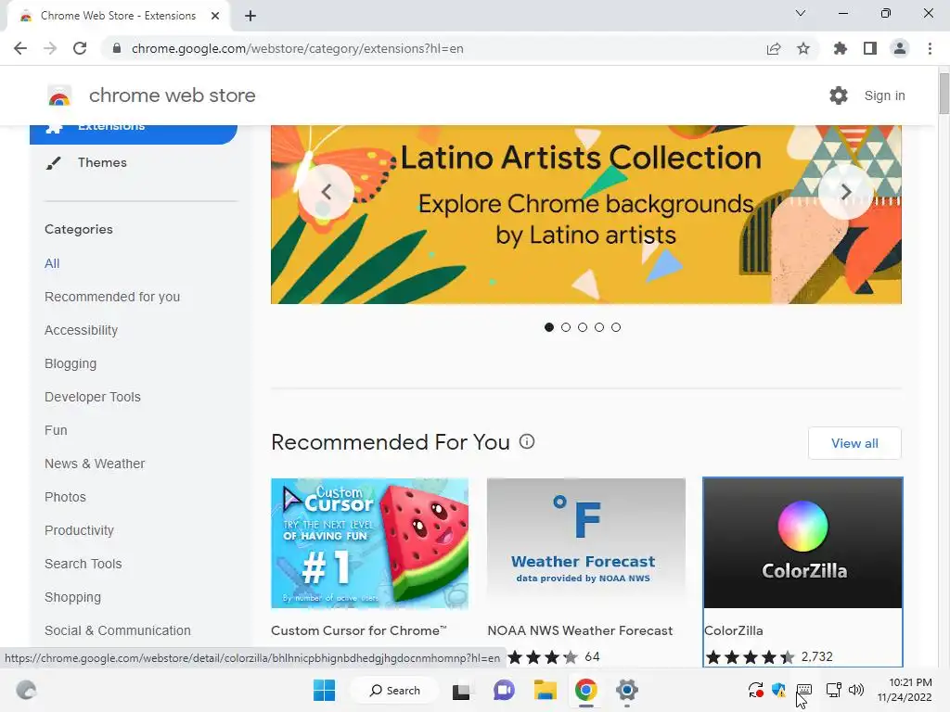
Task: Click the Latino Artists Collection banner
Action: [x=586, y=214]
